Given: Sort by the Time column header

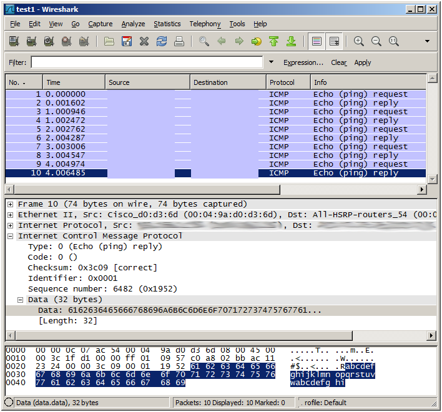Looking at the screenshot, I should click(x=74, y=82).
